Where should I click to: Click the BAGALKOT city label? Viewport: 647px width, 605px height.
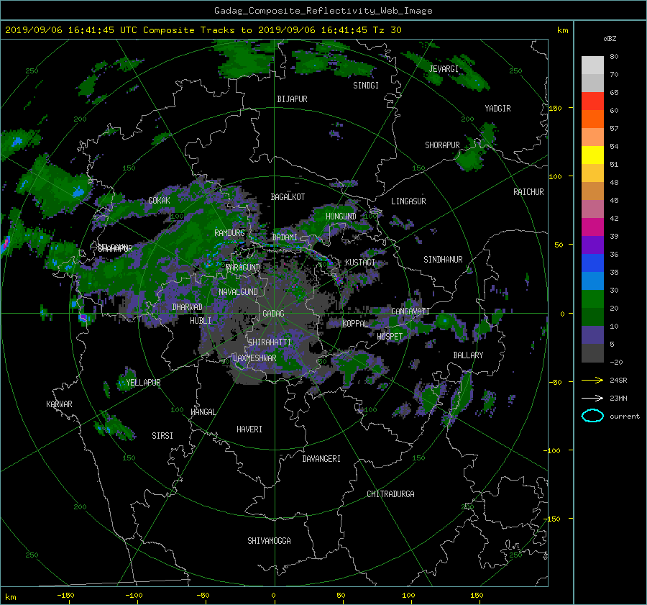(288, 197)
